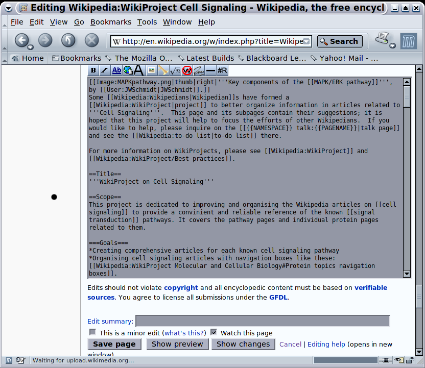Open the Blackboard Le... bookmark

pyautogui.click(x=272, y=58)
